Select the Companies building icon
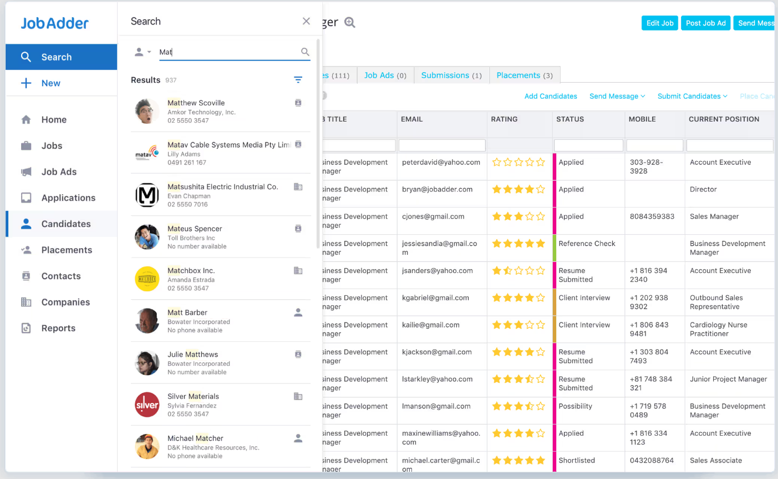The width and height of the screenshot is (778, 479). [26, 302]
